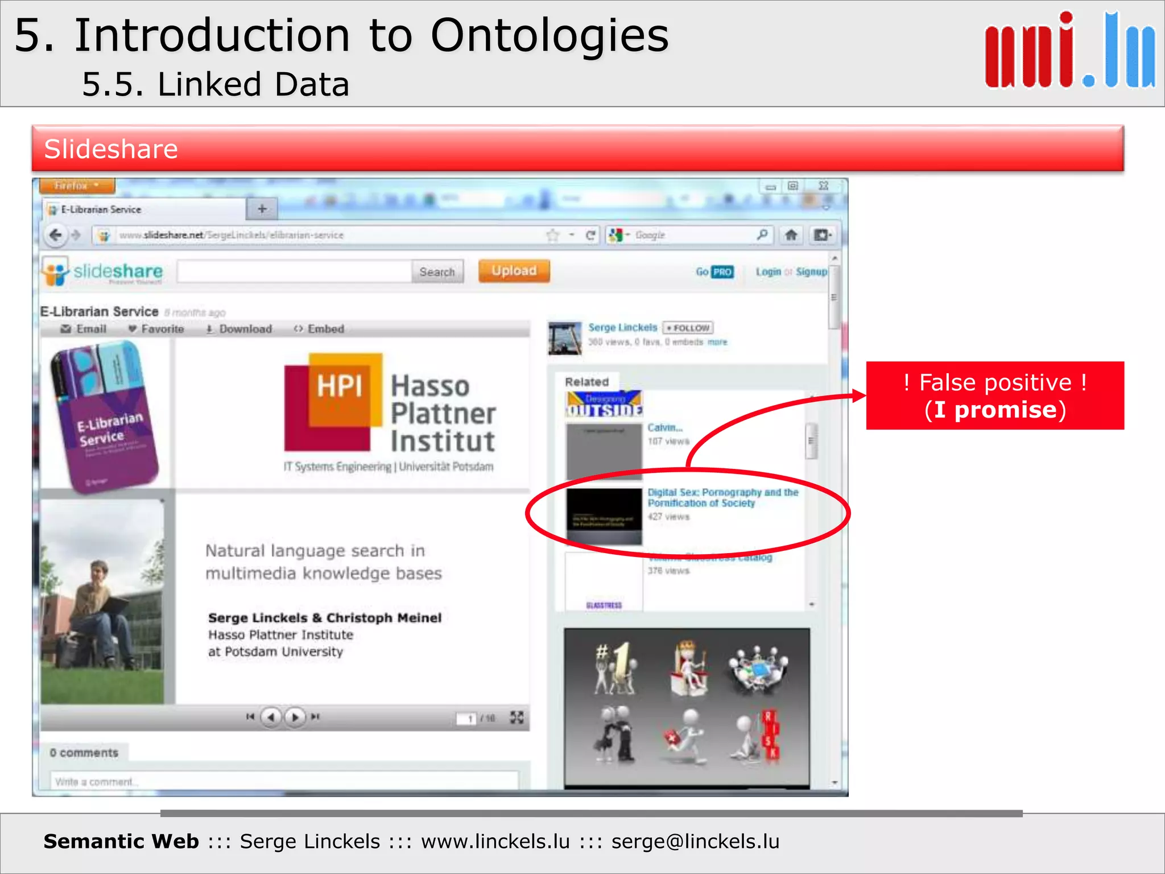Open the Digital Sex related presentation link
This screenshot has height=874, width=1165.
click(723, 497)
